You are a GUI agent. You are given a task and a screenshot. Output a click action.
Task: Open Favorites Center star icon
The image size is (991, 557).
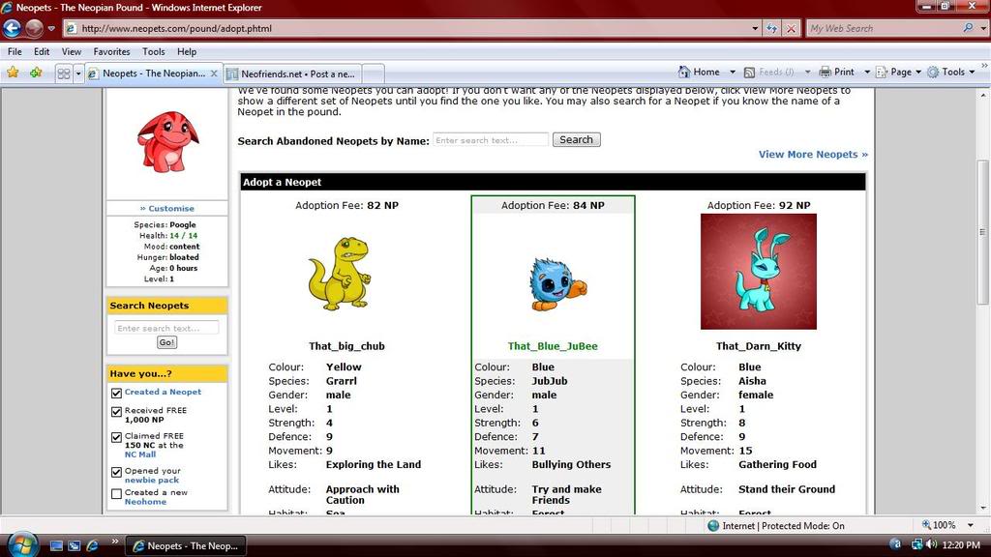[13, 73]
